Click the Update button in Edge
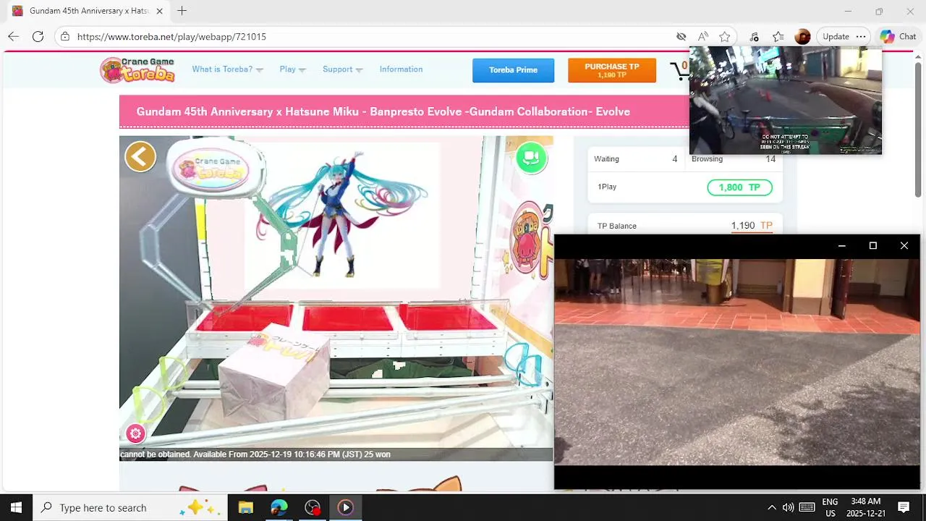 coord(836,36)
